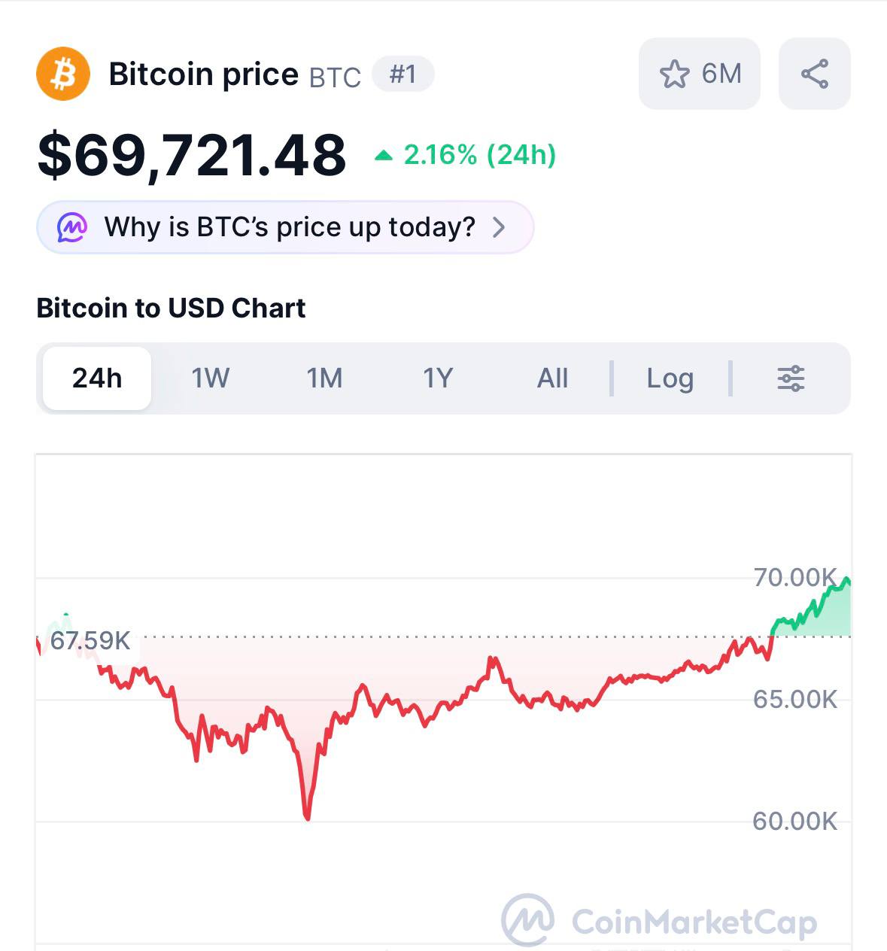Click the #1 rank badge

[402, 74]
